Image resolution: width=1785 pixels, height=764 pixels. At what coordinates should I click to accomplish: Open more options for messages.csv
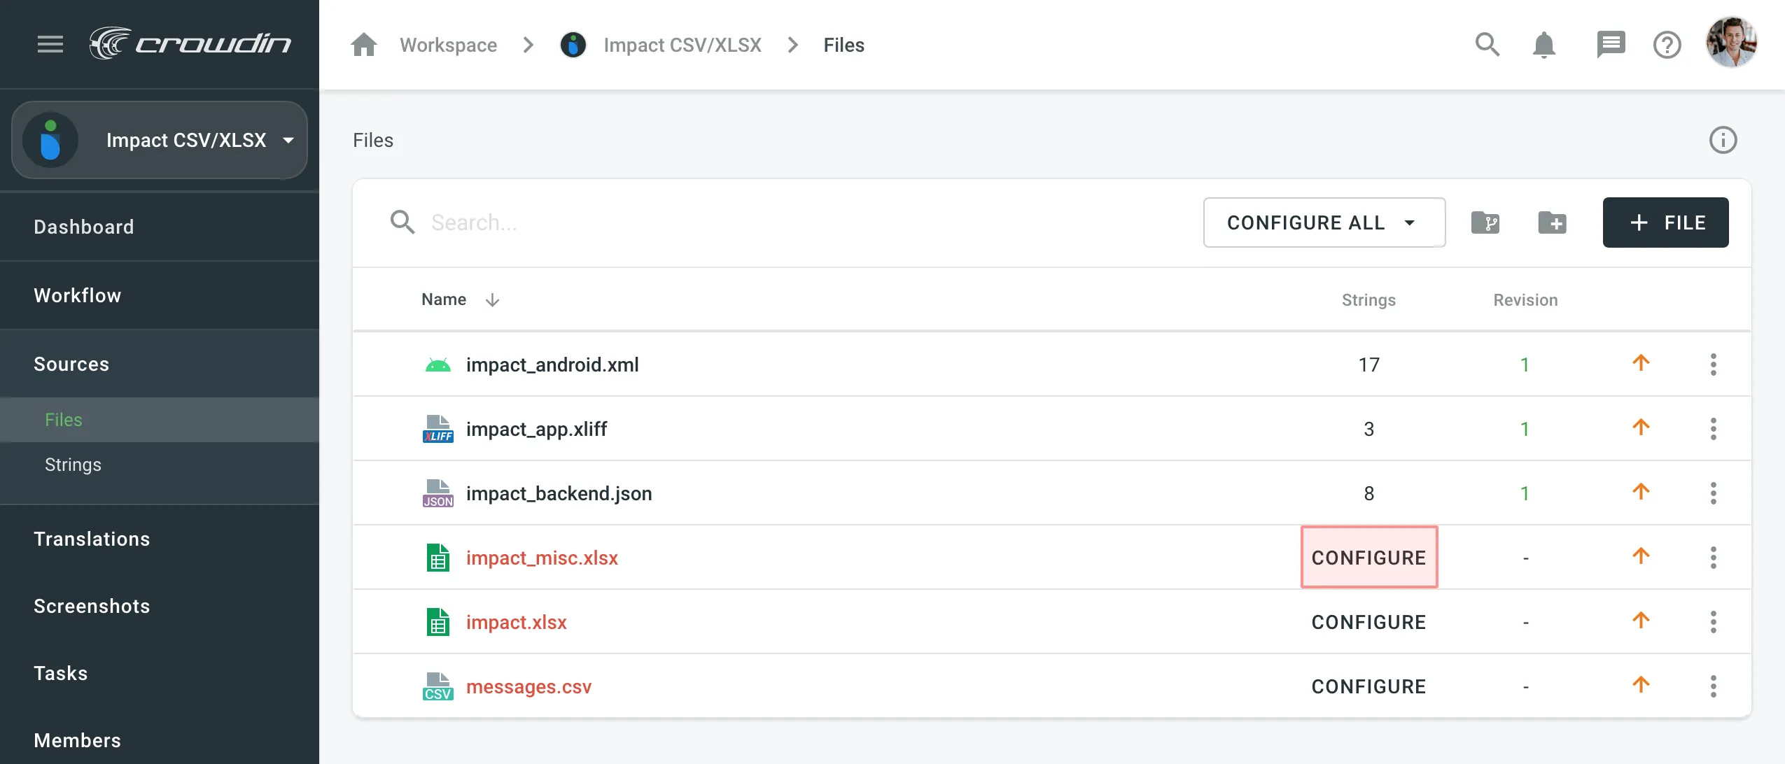tap(1714, 686)
